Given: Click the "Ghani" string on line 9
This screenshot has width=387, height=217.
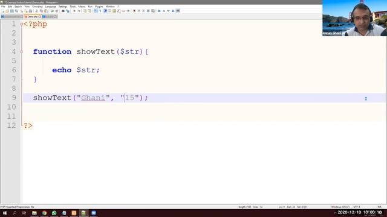Looking at the screenshot, I should pyautogui.click(x=93, y=98).
